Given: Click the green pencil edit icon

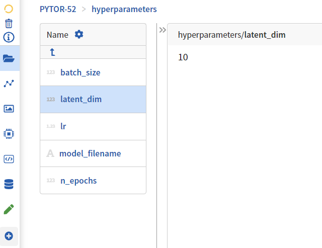Looking at the screenshot, I should coord(9,209).
